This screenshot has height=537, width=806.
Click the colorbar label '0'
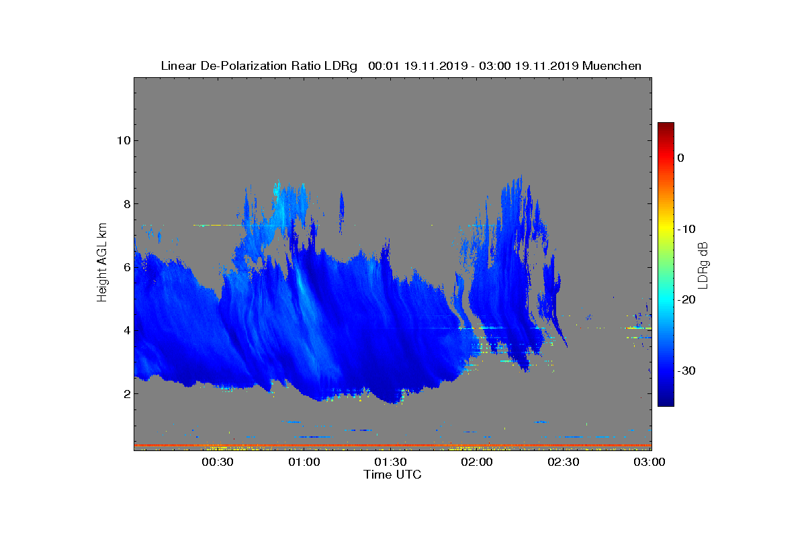coord(680,158)
